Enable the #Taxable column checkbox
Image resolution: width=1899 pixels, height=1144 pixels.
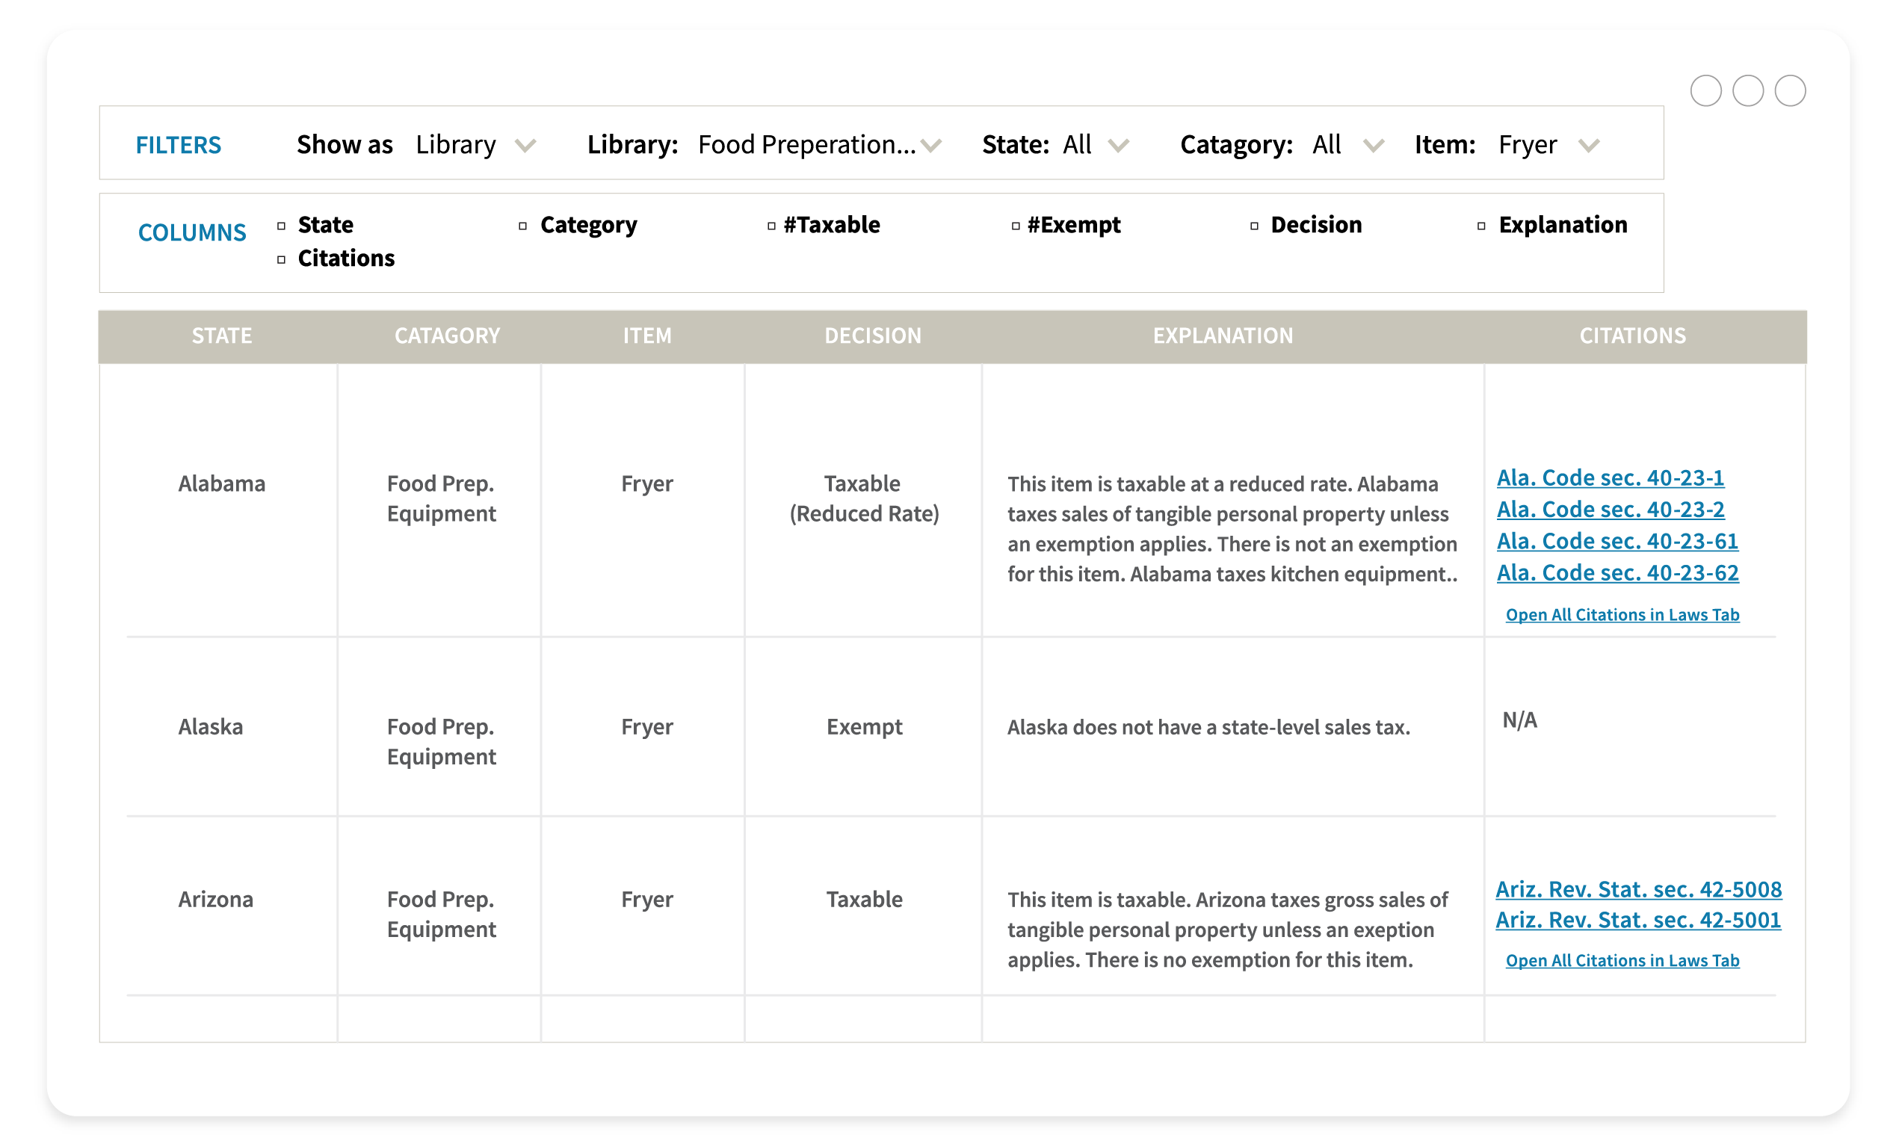coord(771,226)
